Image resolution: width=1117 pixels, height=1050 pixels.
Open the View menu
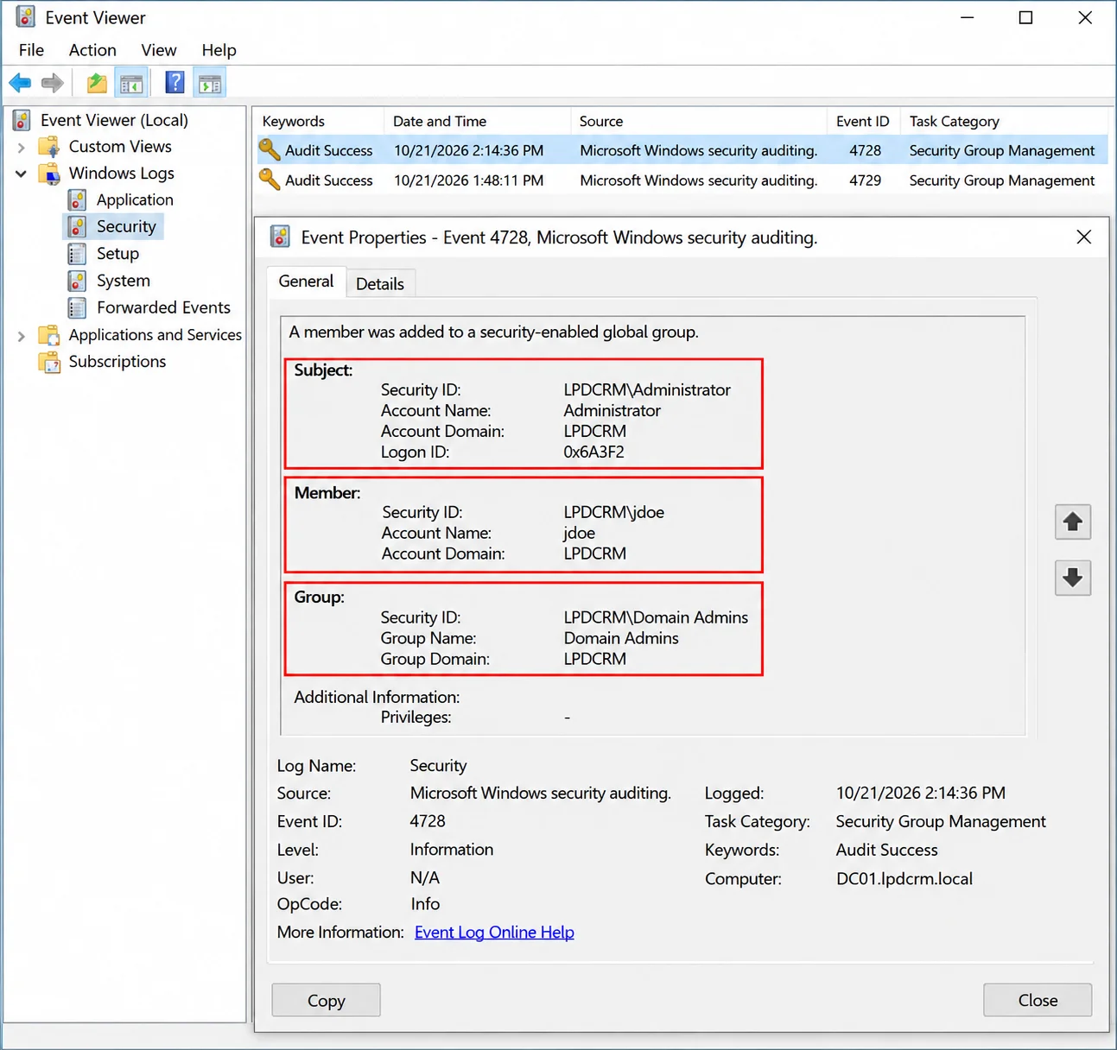[159, 50]
